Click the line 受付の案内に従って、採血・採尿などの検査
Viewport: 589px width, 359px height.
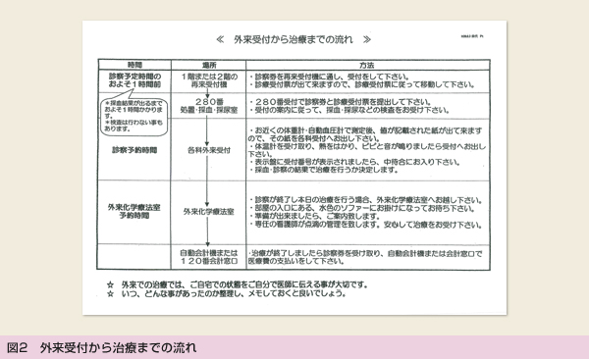[349, 110]
